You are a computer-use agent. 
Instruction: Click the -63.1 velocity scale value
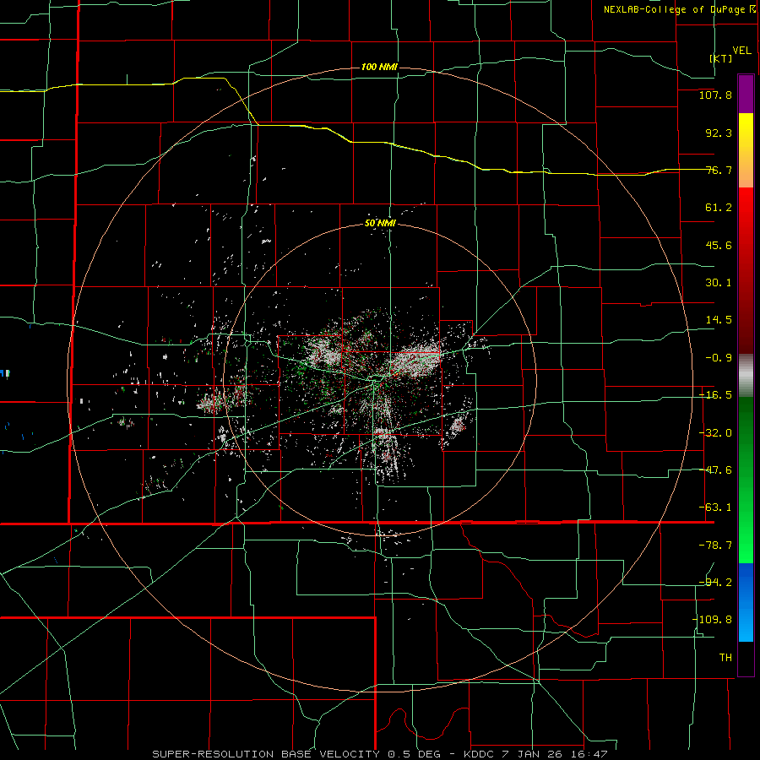tap(715, 508)
